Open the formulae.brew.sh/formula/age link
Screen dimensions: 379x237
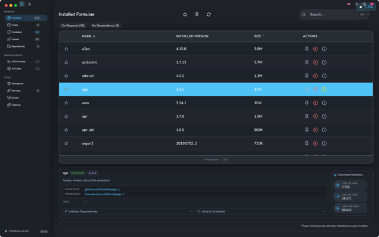pyautogui.click(x=104, y=194)
